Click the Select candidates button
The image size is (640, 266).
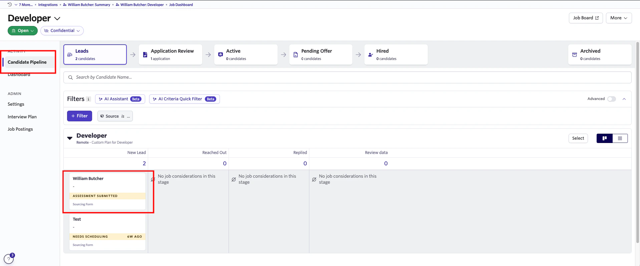tap(578, 138)
